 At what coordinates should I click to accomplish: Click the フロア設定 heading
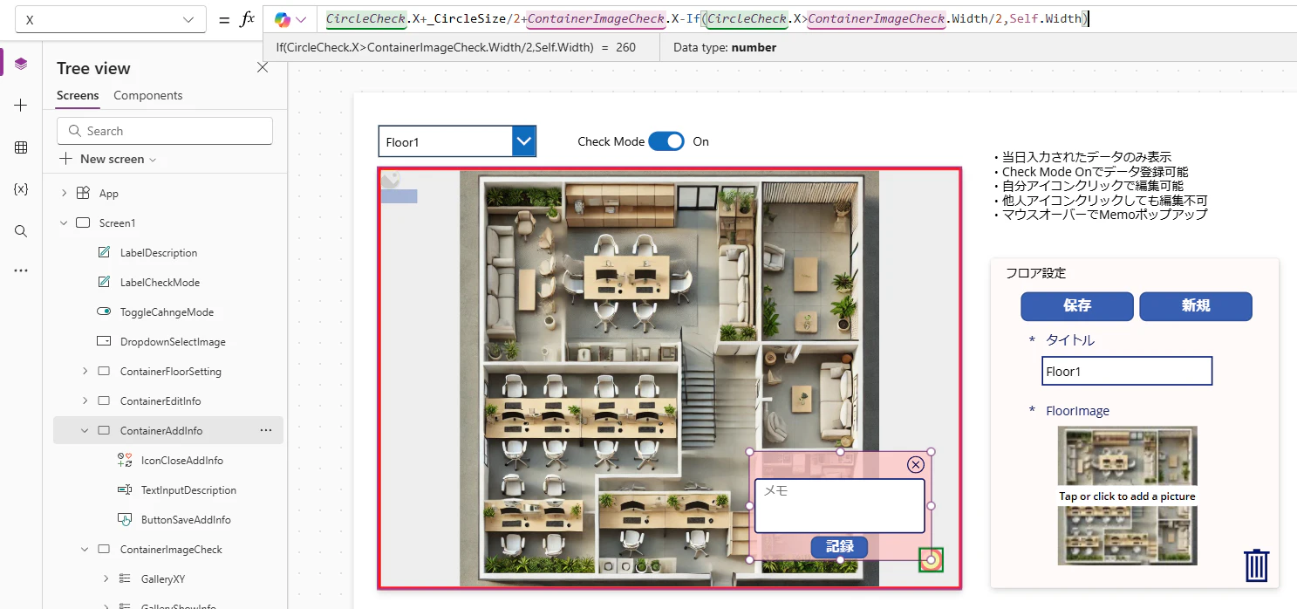(x=1035, y=273)
